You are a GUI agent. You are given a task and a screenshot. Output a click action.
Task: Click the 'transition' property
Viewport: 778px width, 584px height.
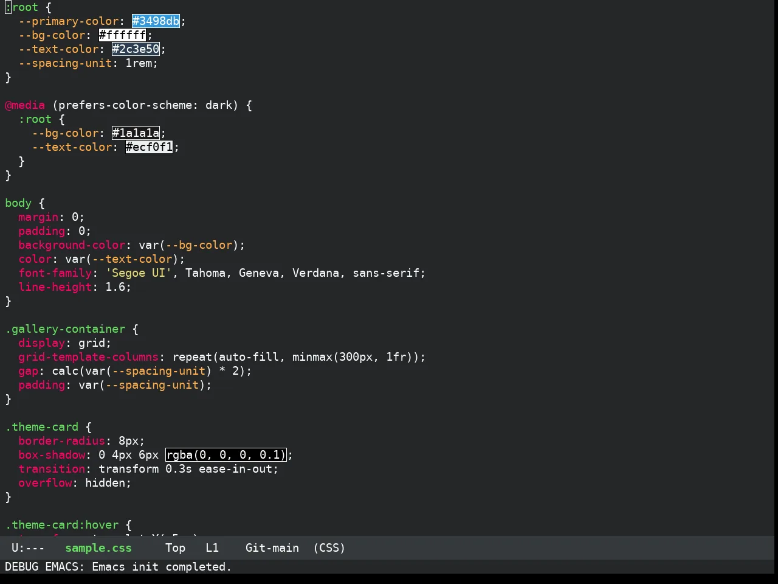click(52, 469)
